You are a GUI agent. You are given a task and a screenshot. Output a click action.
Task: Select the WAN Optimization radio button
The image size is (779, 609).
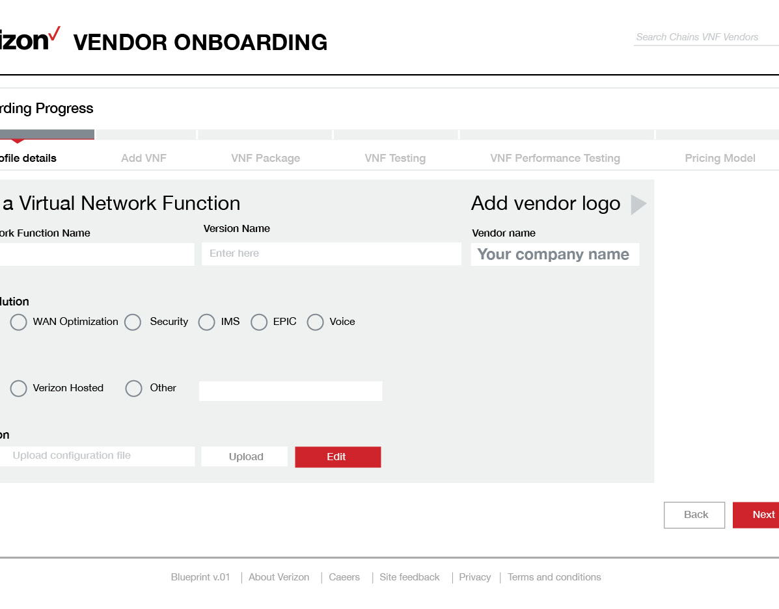18,322
